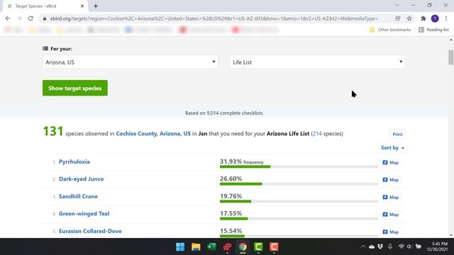Image resolution: width=454 pixels, height=255 pixels.
Task: Open the 214 species count link
Action: (x=317, y=134)
